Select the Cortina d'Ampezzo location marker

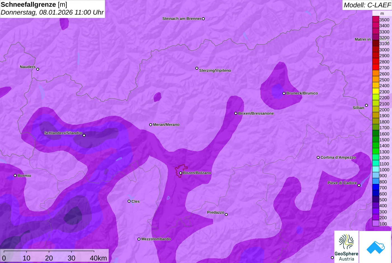pyautogui.click(x=318, y=157)
